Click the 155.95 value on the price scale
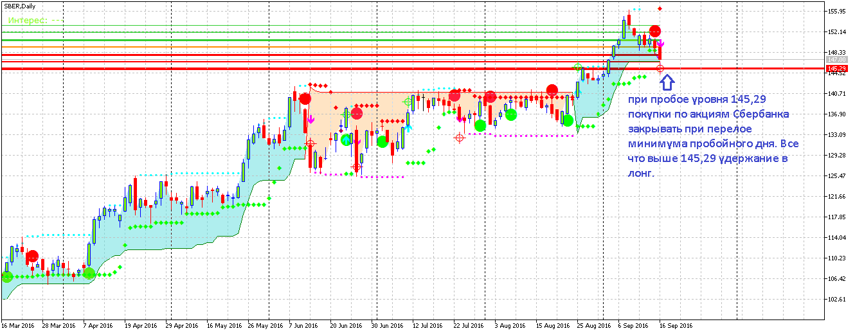 pos(836,12)
